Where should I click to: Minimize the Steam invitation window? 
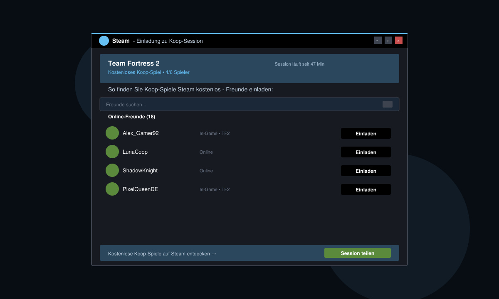[x=378, y=40]
